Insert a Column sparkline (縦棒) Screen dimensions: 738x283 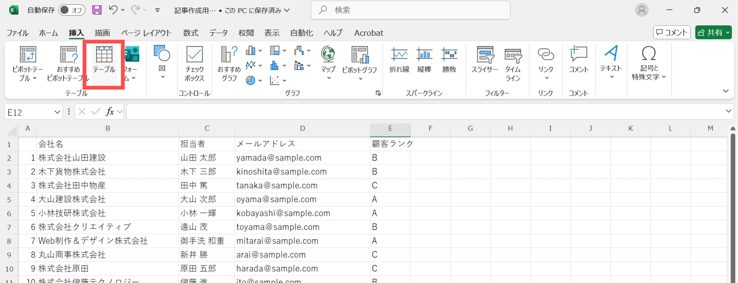click(x=424, y=60)
